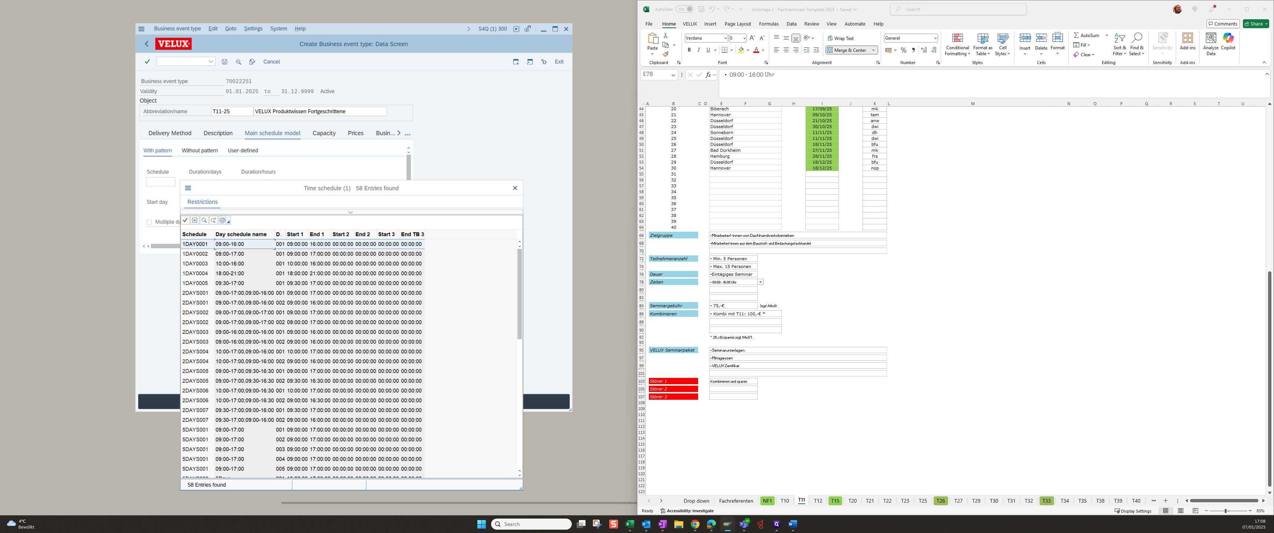
Task: Click the SAP lock/unlock session icon
Action: point(528,29)
